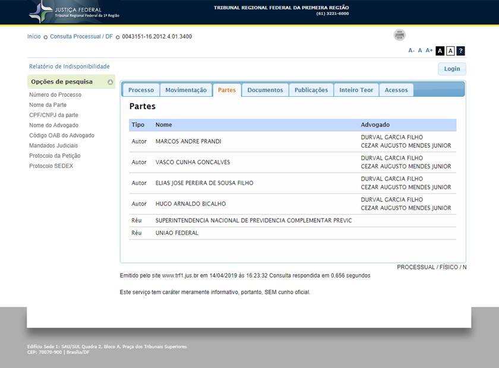Click DURVAL GARCIA FILHO in Marcos Andre Prandi row
The image size is (499, 368).
[391, 137]
